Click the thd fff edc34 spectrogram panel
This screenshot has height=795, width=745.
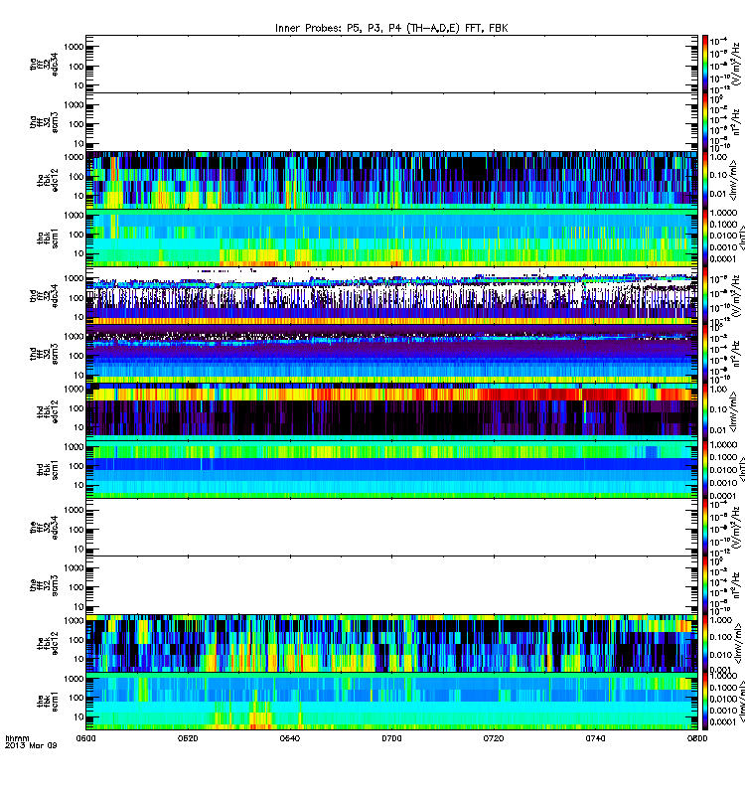[391, 296]
